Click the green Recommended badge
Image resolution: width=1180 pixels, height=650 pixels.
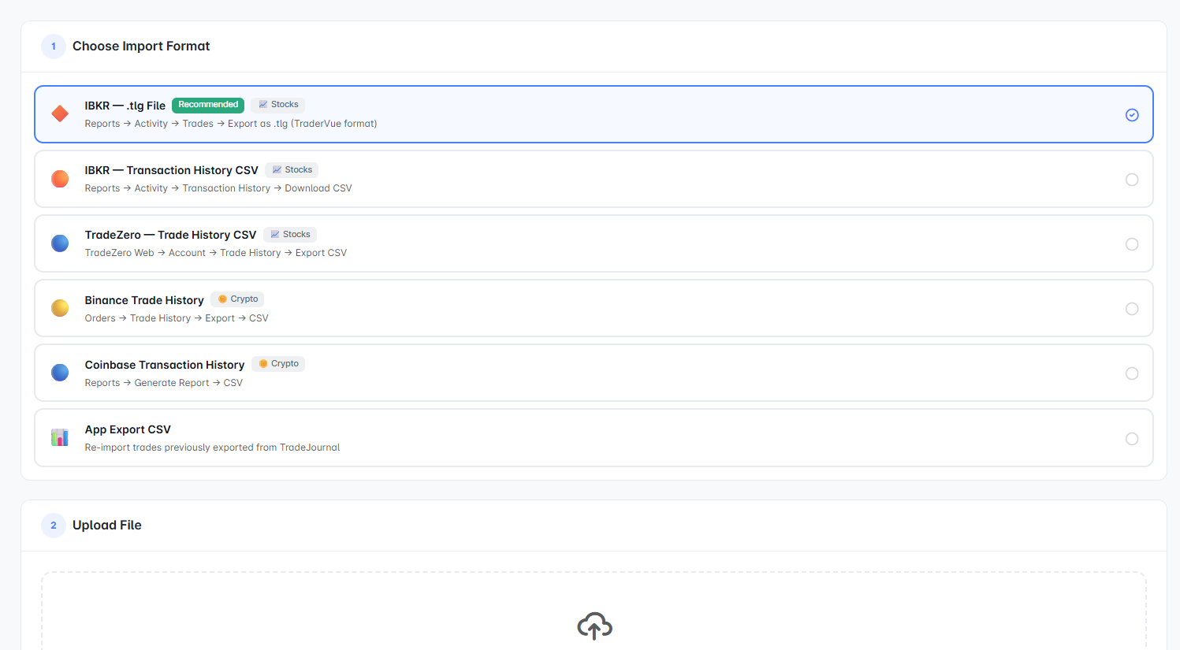point(208,105)
